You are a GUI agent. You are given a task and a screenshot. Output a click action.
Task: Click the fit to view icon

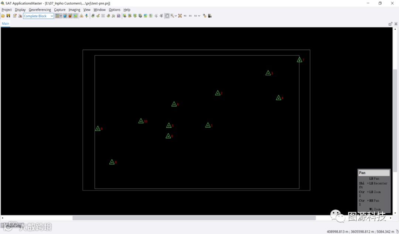(180, 16)
